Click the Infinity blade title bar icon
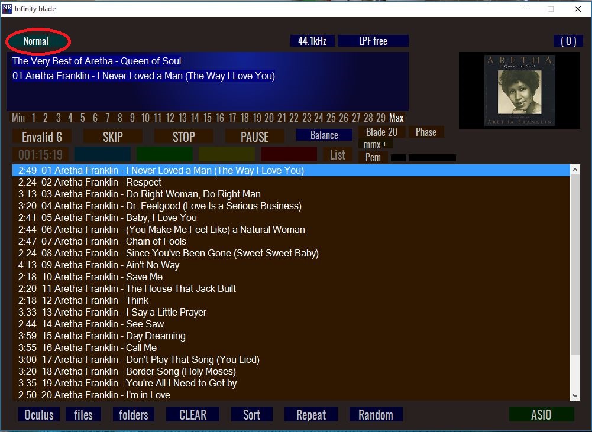592x432 pixels. pos(7,9)
